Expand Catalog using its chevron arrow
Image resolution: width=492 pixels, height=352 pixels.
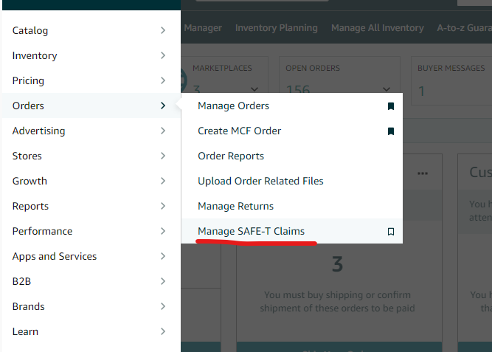point(163,30)
